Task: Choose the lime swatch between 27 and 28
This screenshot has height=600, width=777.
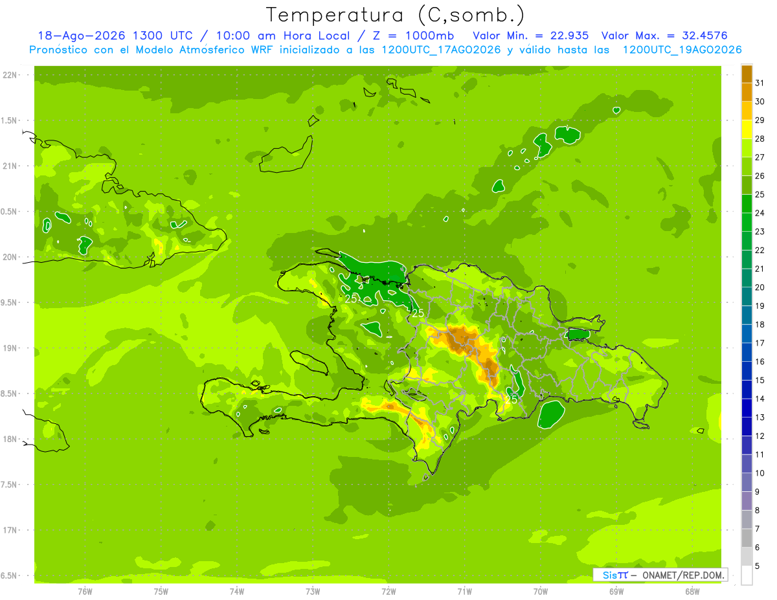Action: click(747, 148)
